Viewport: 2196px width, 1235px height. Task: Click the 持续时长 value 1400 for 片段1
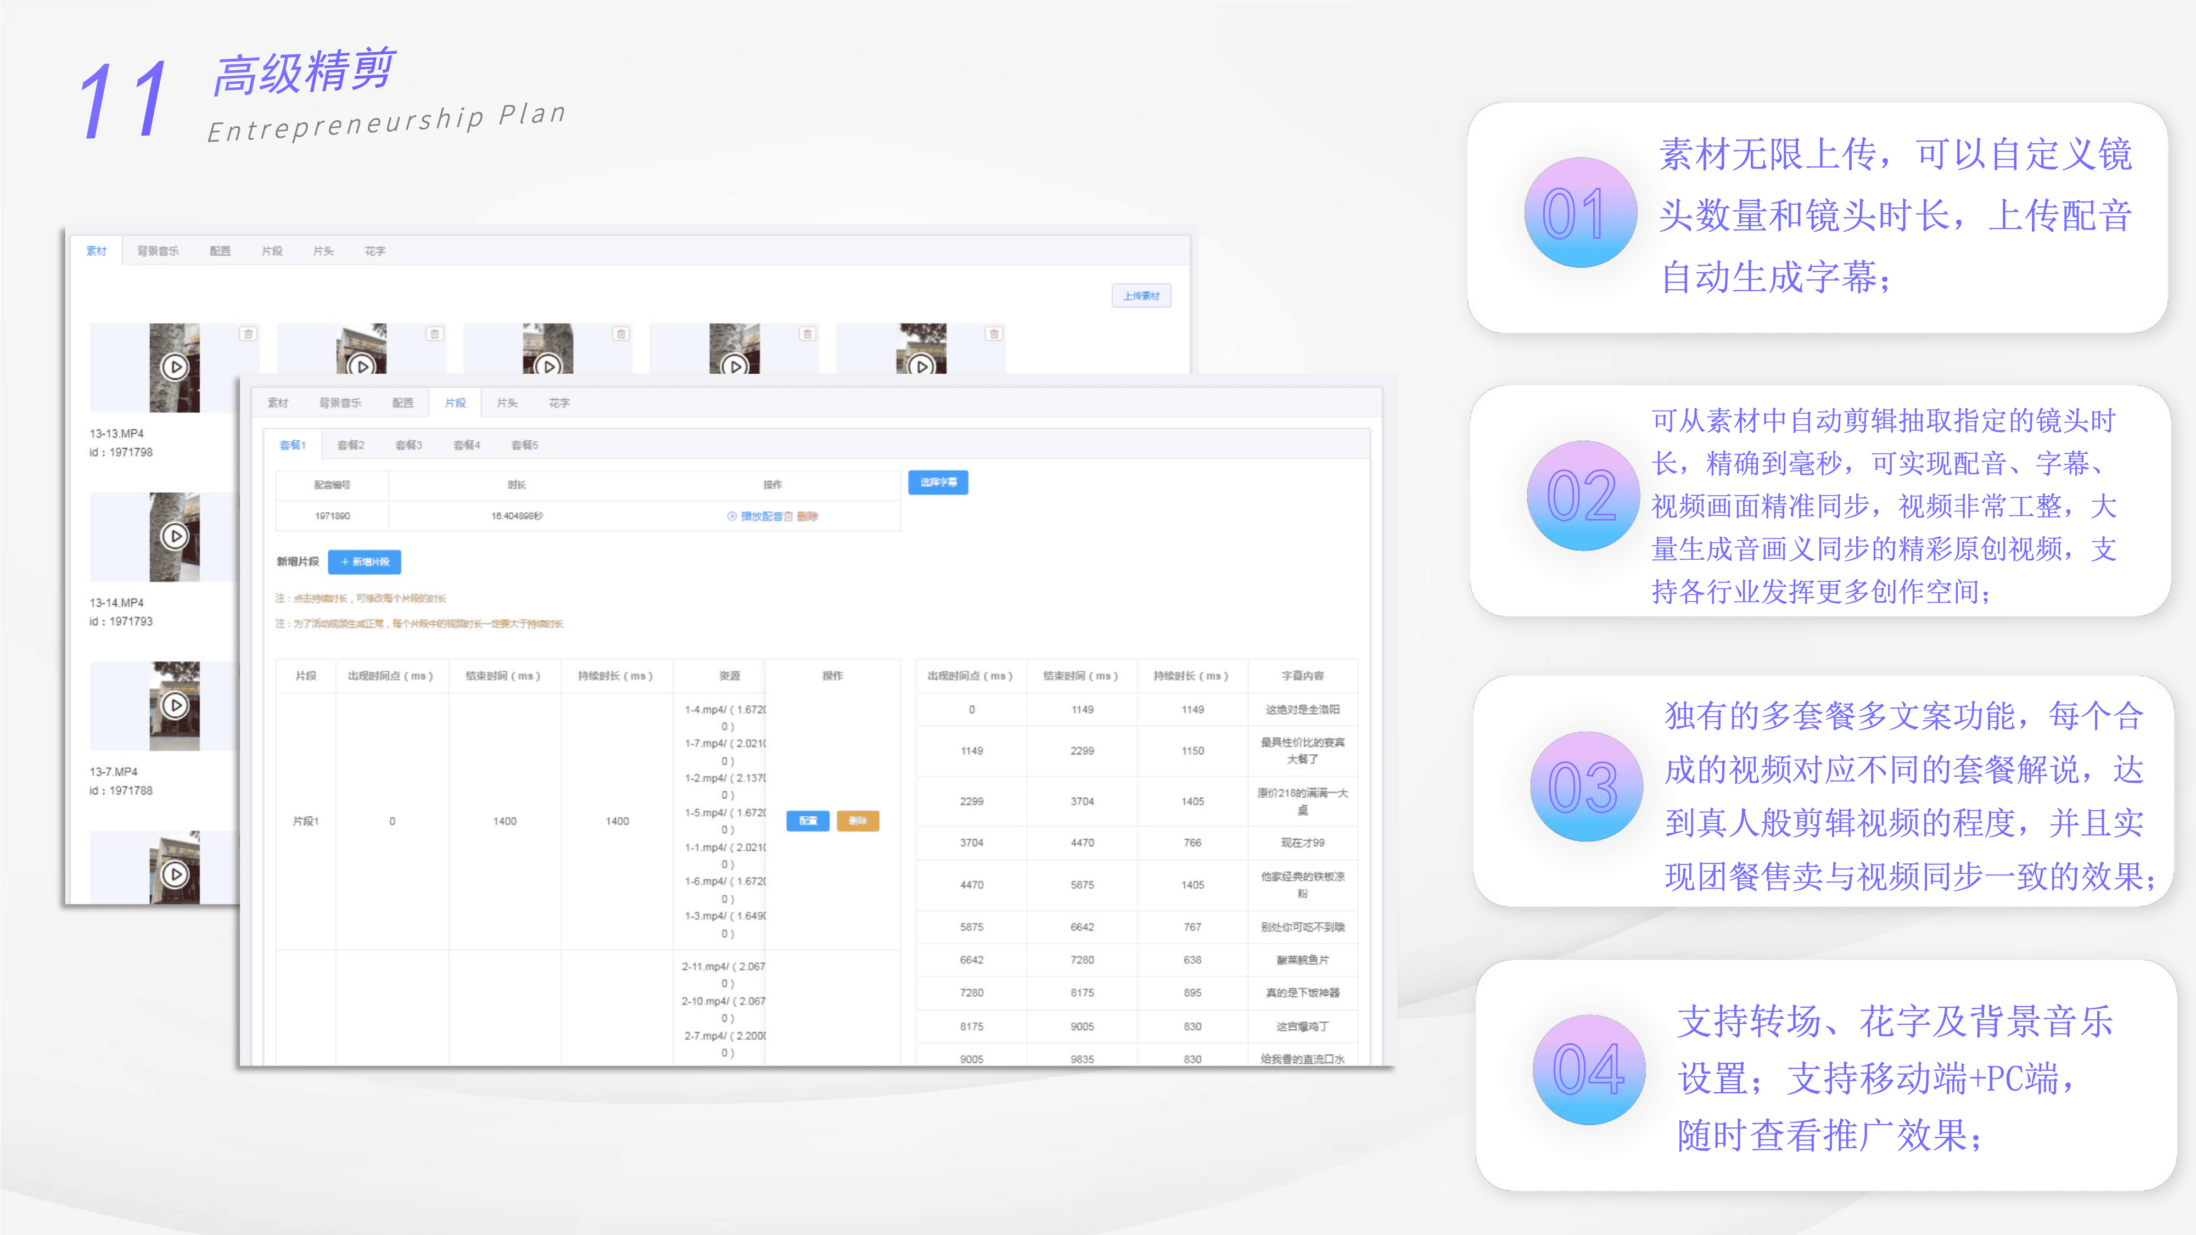click(x=617, y=822)
